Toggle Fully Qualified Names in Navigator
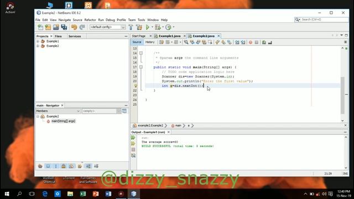Viewport: 354px width, 199px height. point(80,166)
